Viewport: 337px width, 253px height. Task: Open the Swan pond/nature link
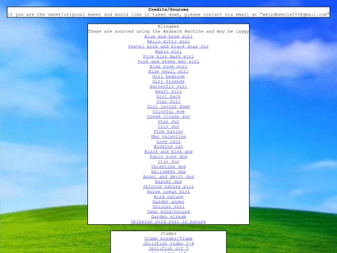(x=168, y=212)
